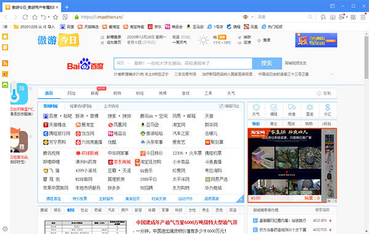Open the 20201228 IE import folder

tap(34, 27)
